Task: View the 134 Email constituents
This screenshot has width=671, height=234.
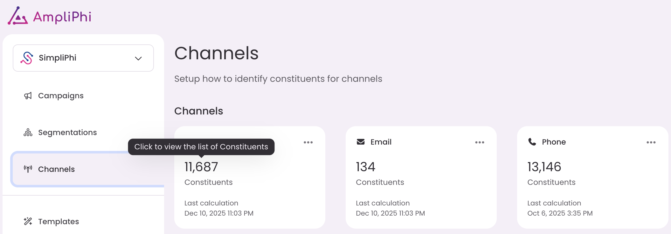Action: tap(366, 167)
